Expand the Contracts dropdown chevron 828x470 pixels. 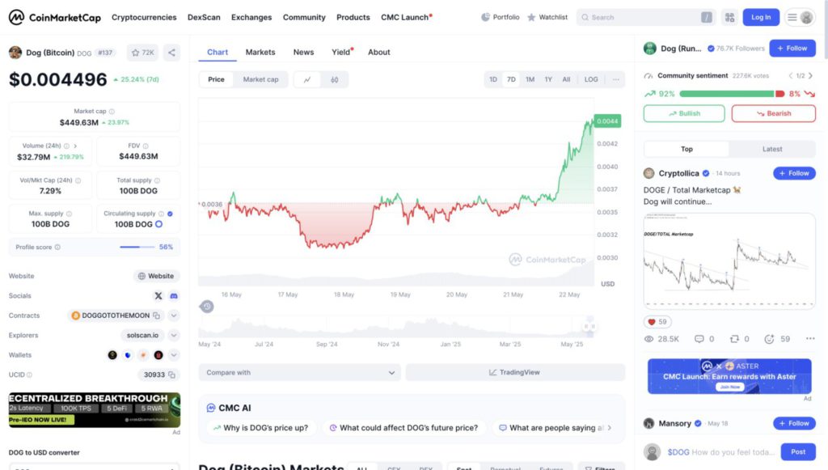174,315
